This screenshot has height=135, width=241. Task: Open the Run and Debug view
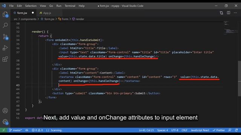click(x=5, y=48)
